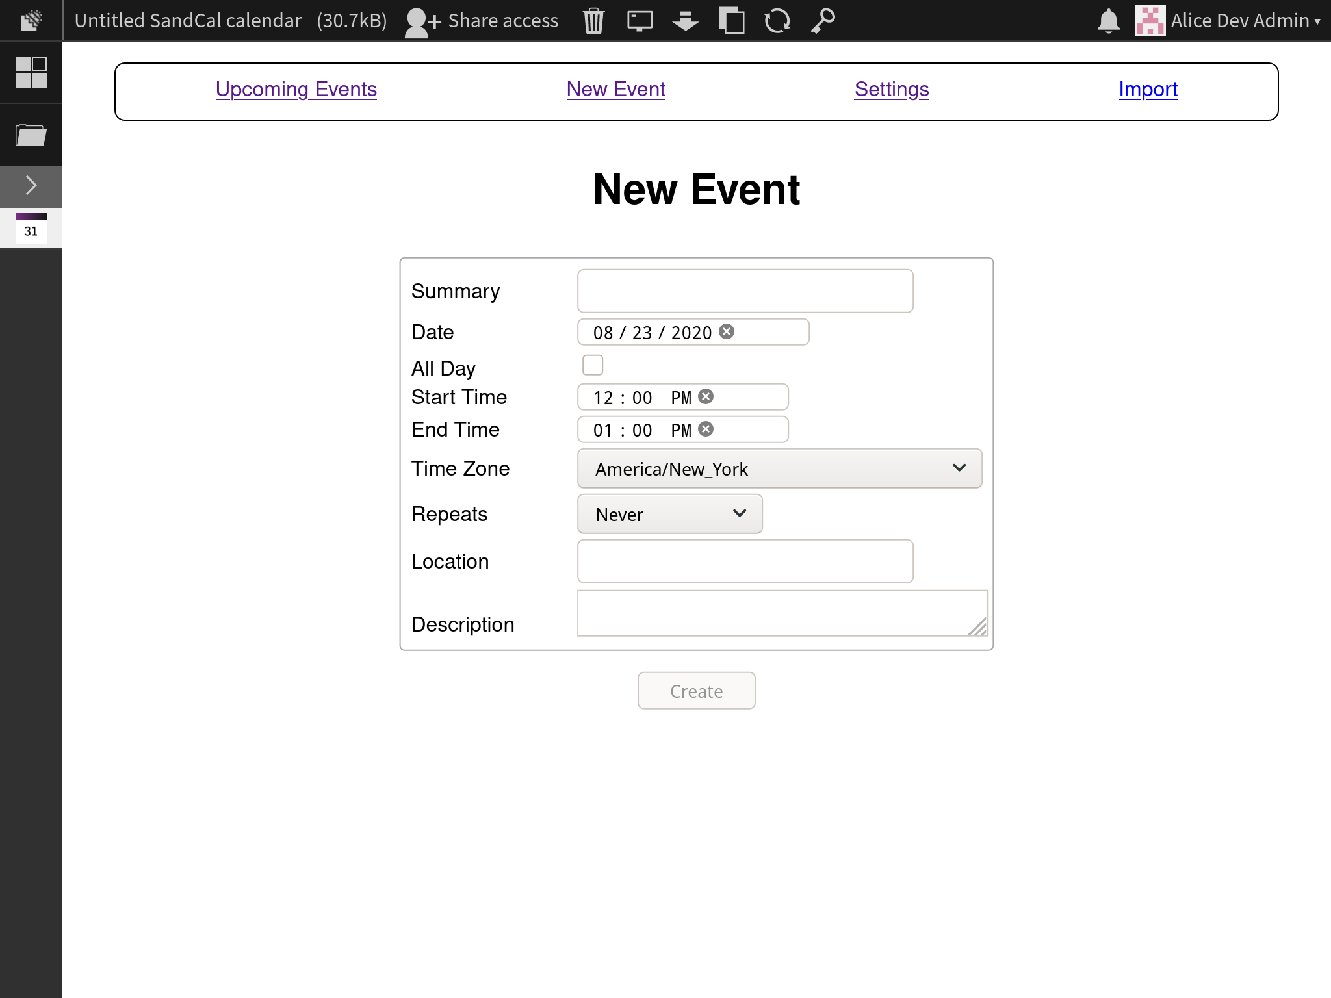Open the Import link

pos(1148,89)
